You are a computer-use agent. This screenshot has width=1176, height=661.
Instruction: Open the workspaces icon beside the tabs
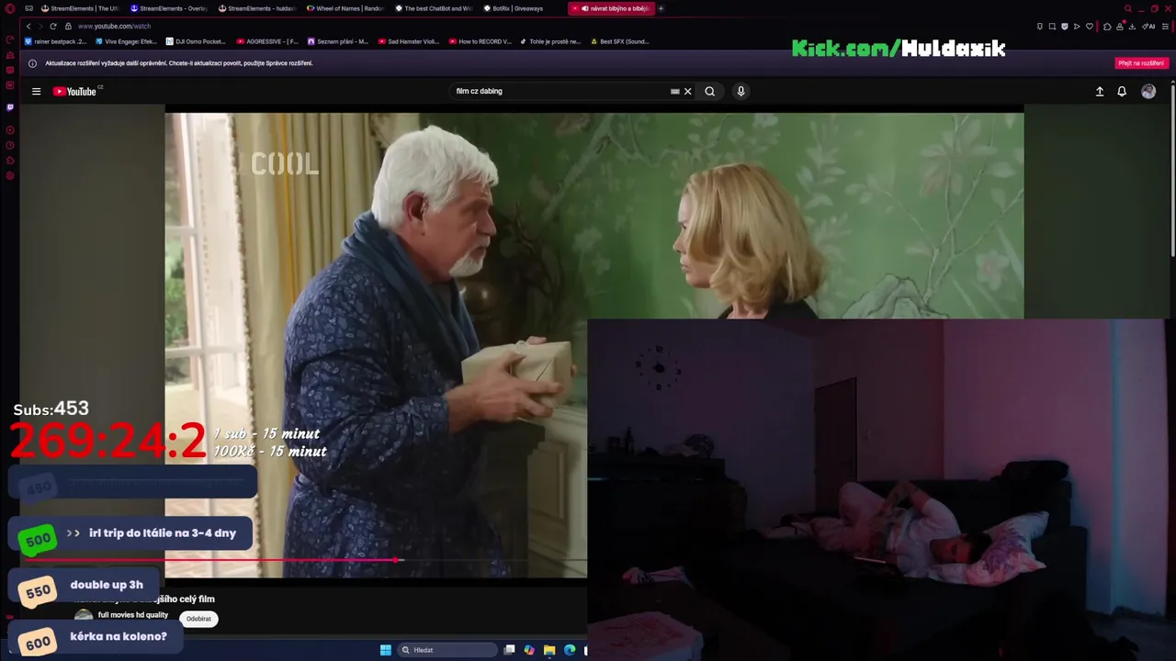tap(29, 8)
